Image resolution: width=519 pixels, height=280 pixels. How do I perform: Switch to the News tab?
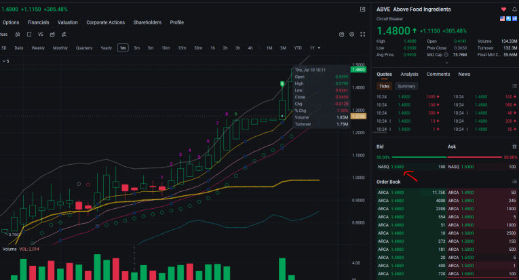tap(464, 75)
